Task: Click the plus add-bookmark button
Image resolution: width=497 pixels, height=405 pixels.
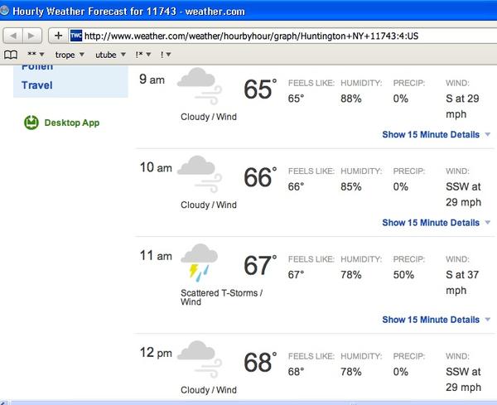Action: click(58, 36)
